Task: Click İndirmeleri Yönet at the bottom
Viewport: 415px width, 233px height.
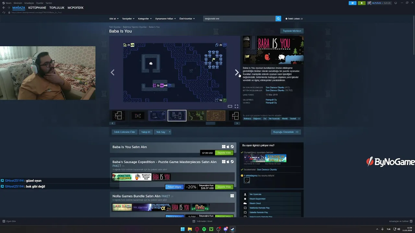Action: coord(203,221)
